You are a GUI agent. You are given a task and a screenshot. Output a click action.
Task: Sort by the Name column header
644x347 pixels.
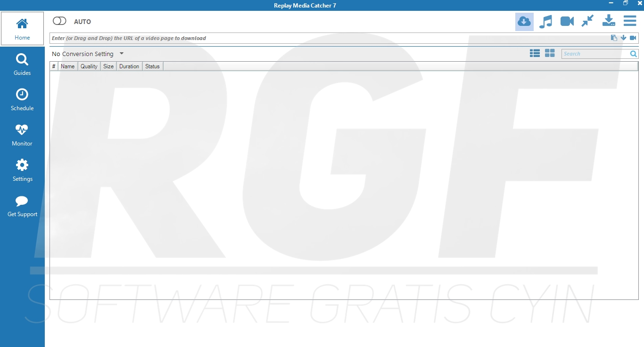click(x=68, y=66)
